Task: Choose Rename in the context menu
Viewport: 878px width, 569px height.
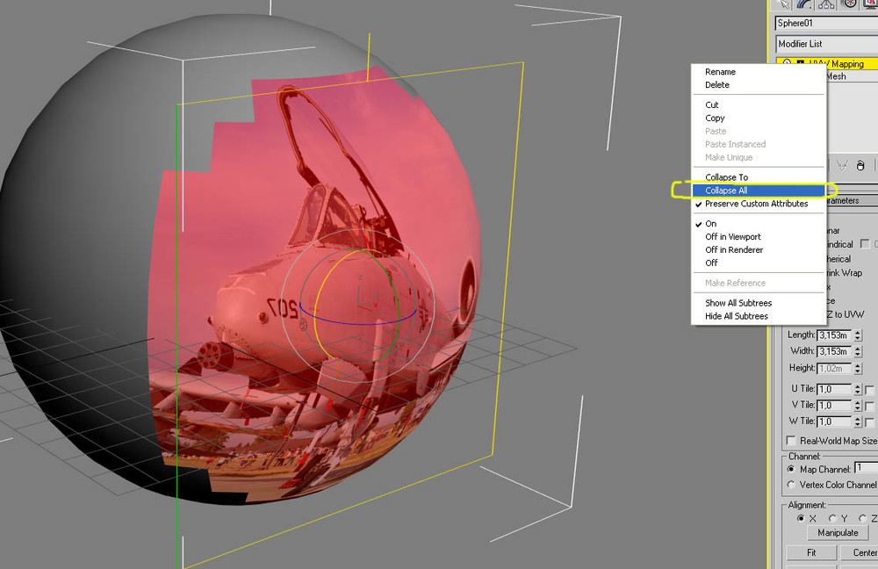Action: [x=720, y=72]
